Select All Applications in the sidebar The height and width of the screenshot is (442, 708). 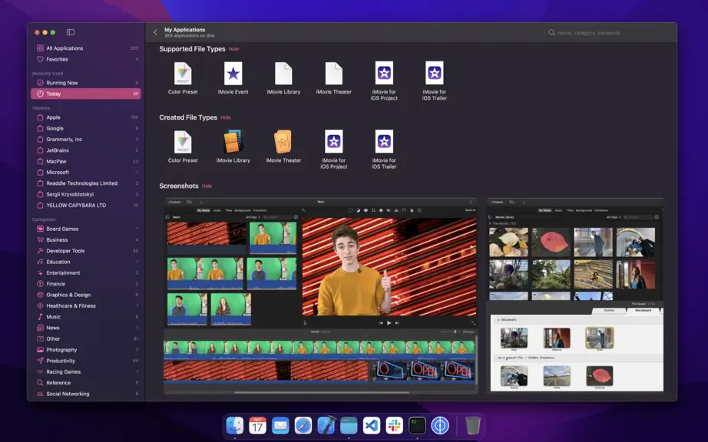pyautogui.click(x=86, y=48)
